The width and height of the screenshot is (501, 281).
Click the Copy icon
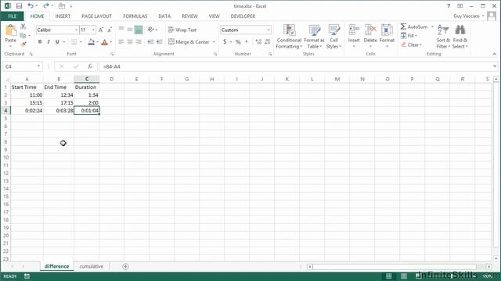point(23,35)
